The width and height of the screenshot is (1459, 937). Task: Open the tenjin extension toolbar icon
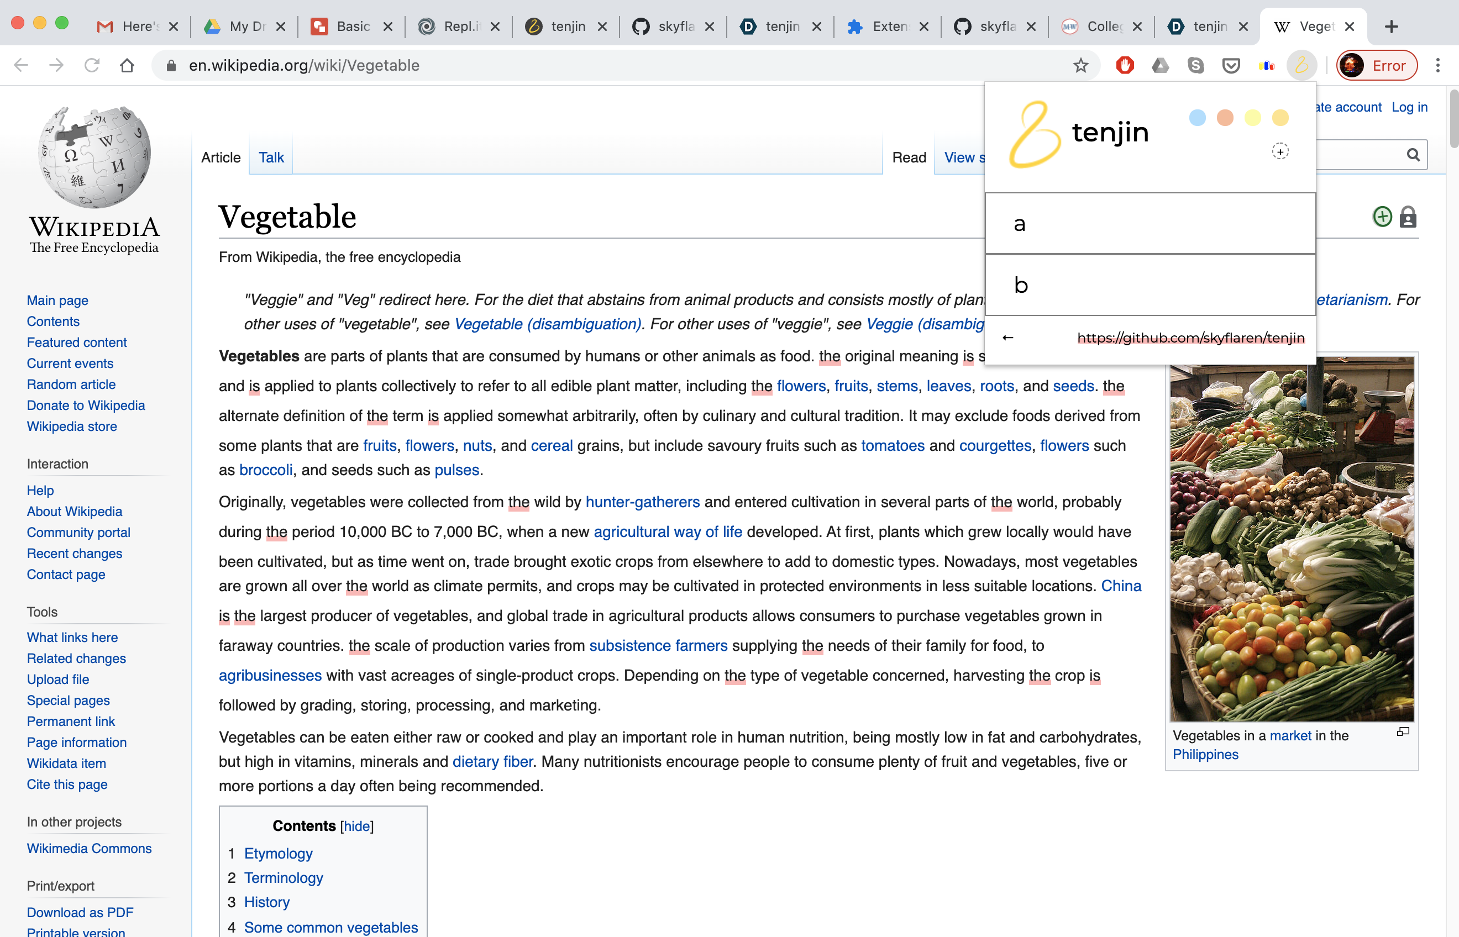point(1301,65)
